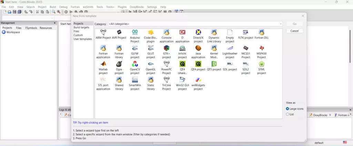The height and width of the screenshot is (146, 353).
Task: Select the MSP430 Project template
Action: coord(262,52)
